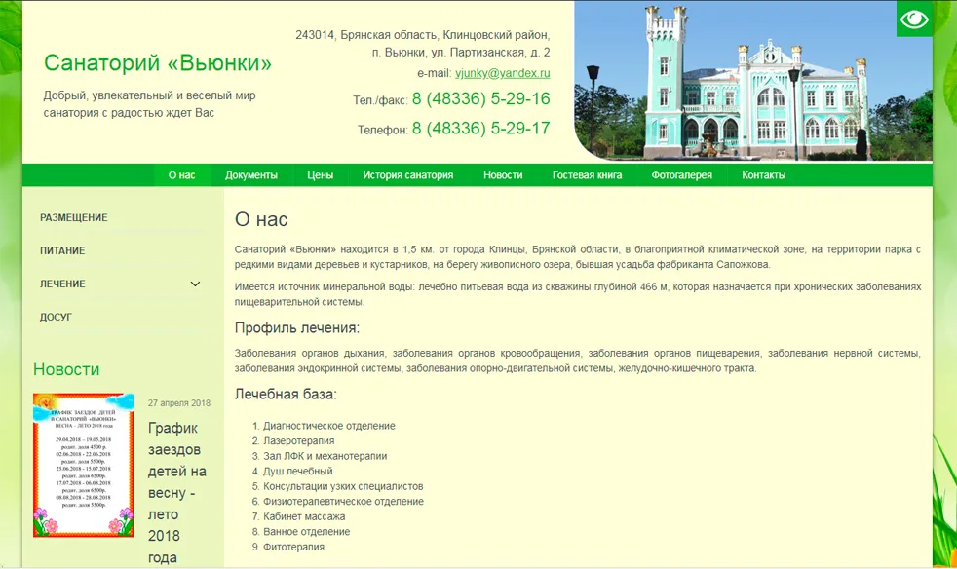
Task: Expand the ЛЕЧЕНИЕ submenu chevron
Action: 195,284
